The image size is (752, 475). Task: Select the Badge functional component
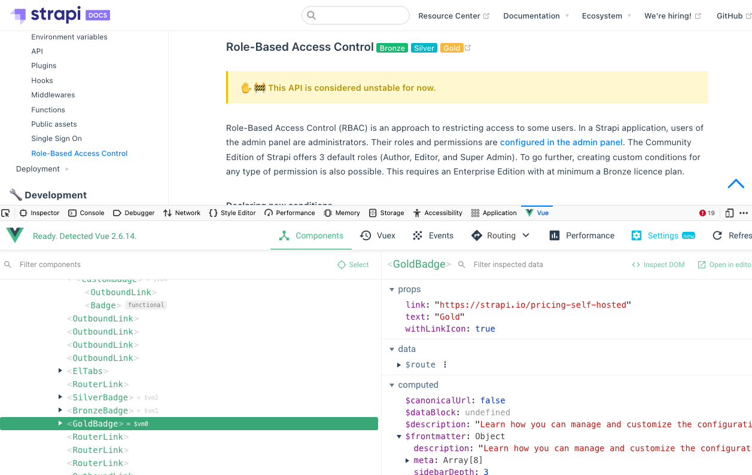pyautogui.click(x=103, y=305)
